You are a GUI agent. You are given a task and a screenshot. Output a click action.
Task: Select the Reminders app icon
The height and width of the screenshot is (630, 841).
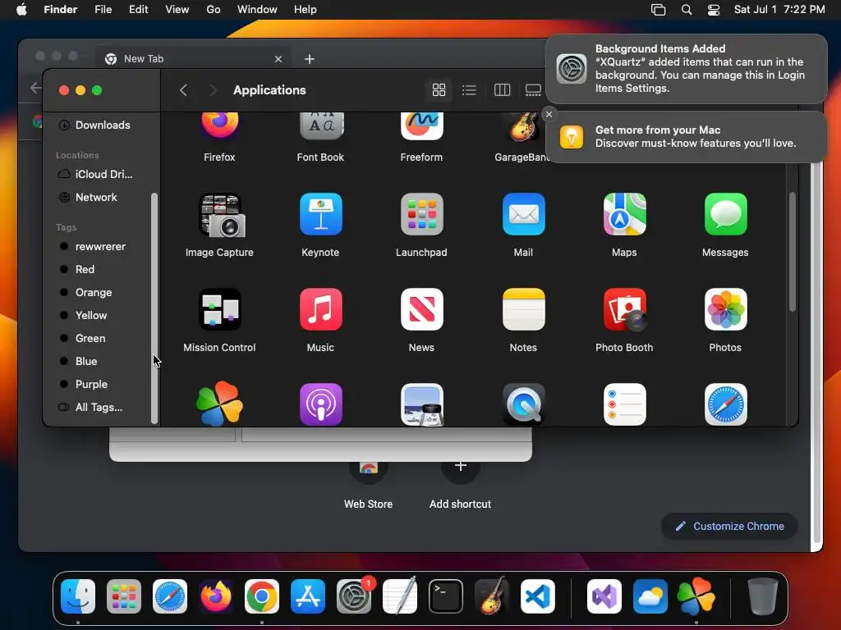tap(624, 404)
